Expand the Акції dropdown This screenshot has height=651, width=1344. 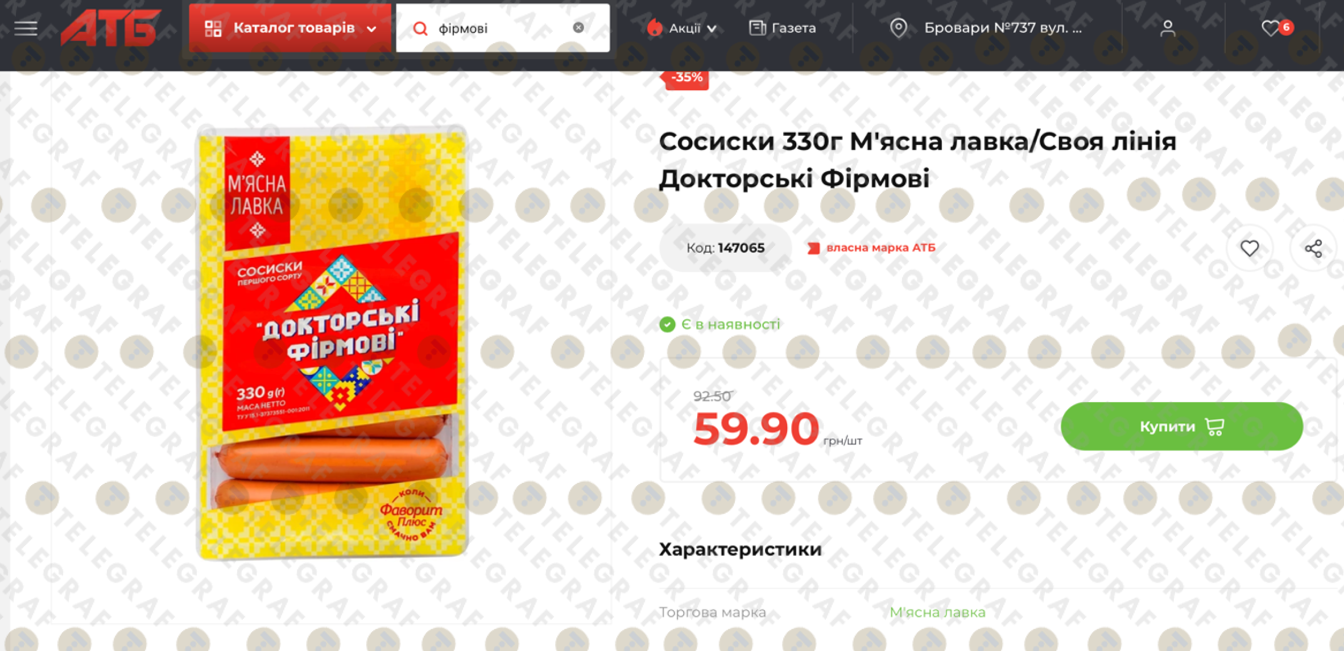coord(681,28)
